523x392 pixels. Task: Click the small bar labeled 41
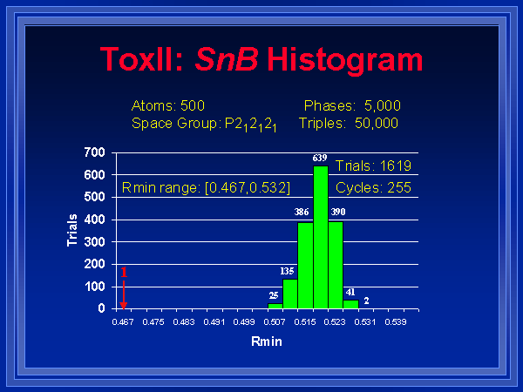point(350,304)
